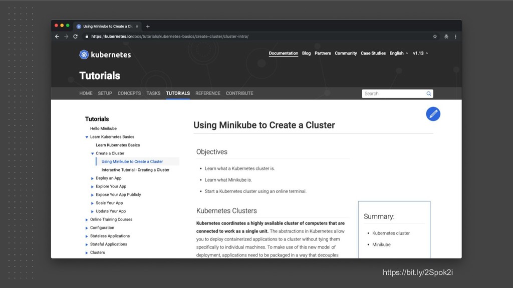
Task: Expand the Stateful Applications arrow
Action: point(87,244)
